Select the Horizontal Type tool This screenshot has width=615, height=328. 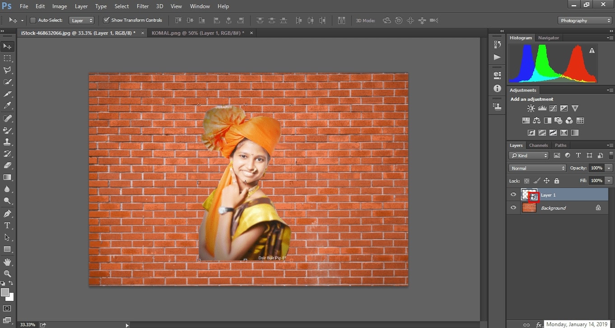click(7, 225)
